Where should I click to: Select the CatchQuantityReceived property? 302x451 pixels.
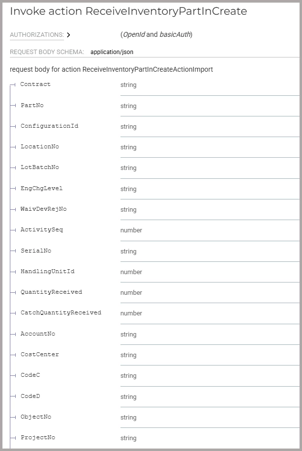pyautogui.click(x=60, y=313)
